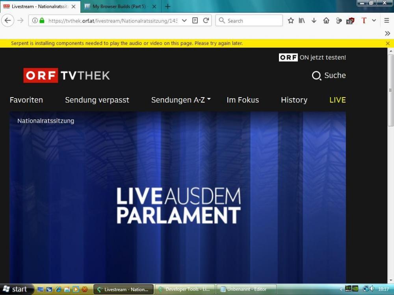Switch to Unbenannt - Editor taskbar window
Image resolution: width=394 pixels, height=295 pixels.
pos(247,289)
